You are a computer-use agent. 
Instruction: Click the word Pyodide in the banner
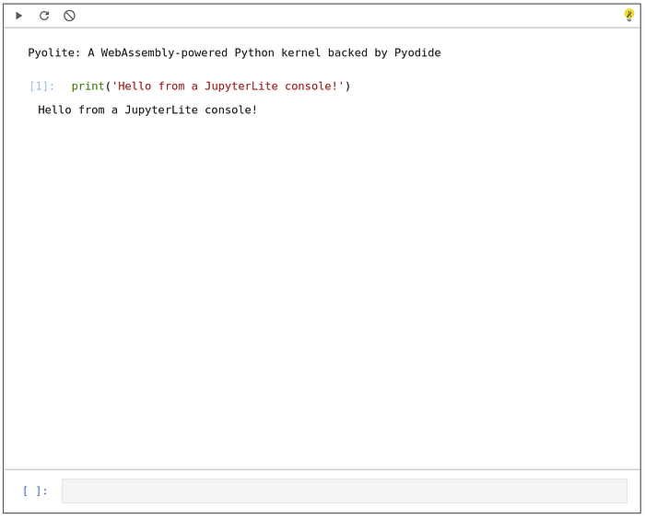point(417,52)
